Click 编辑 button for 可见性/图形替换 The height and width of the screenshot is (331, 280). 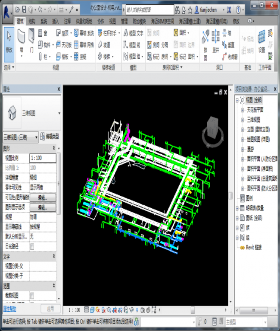[42, 197]
